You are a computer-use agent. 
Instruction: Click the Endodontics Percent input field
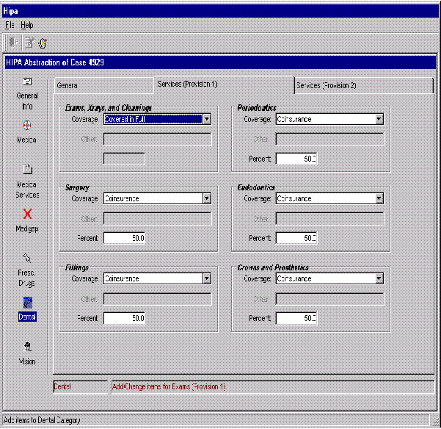pyautogui.click(x=296, y=238)
